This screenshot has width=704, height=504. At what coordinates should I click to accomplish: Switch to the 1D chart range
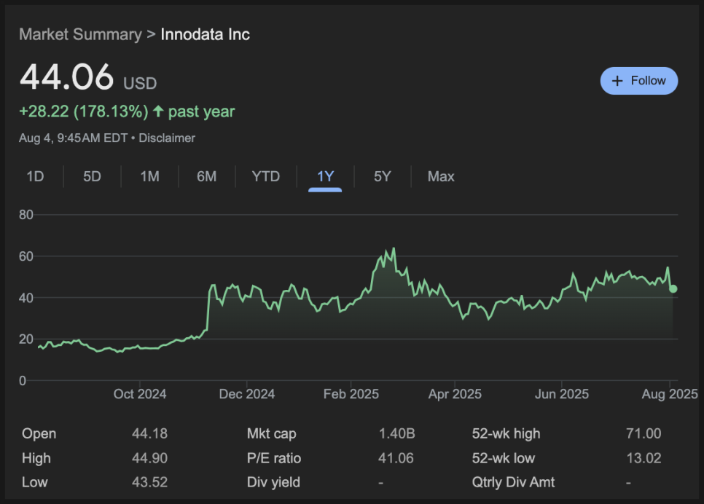[35, 176]
